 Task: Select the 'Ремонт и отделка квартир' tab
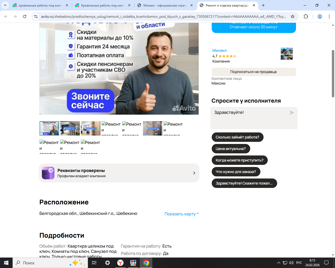click(x=227, y=5)
